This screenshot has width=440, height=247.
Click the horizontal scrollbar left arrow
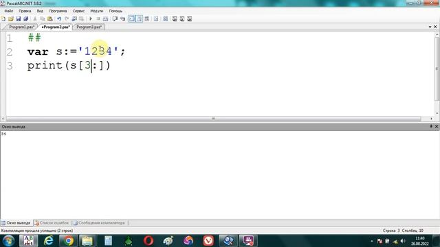[x=3, y=119]
